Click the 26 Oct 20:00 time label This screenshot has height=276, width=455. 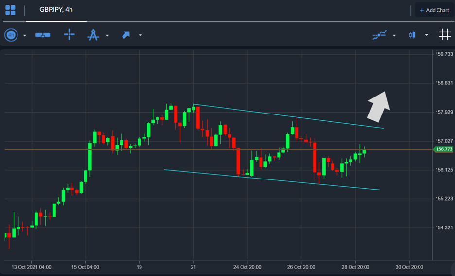pyautogui.click(x=301, y=267)
